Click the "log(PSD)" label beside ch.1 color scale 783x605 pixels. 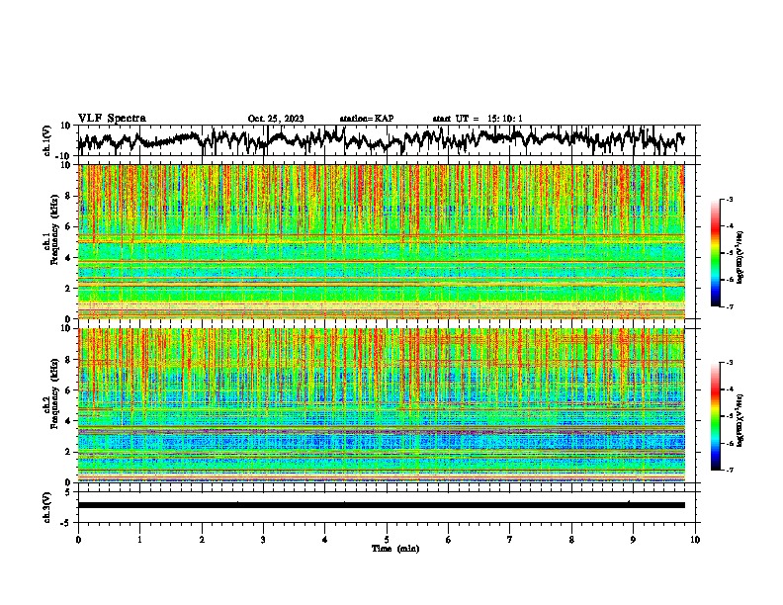tap(740, 257)
